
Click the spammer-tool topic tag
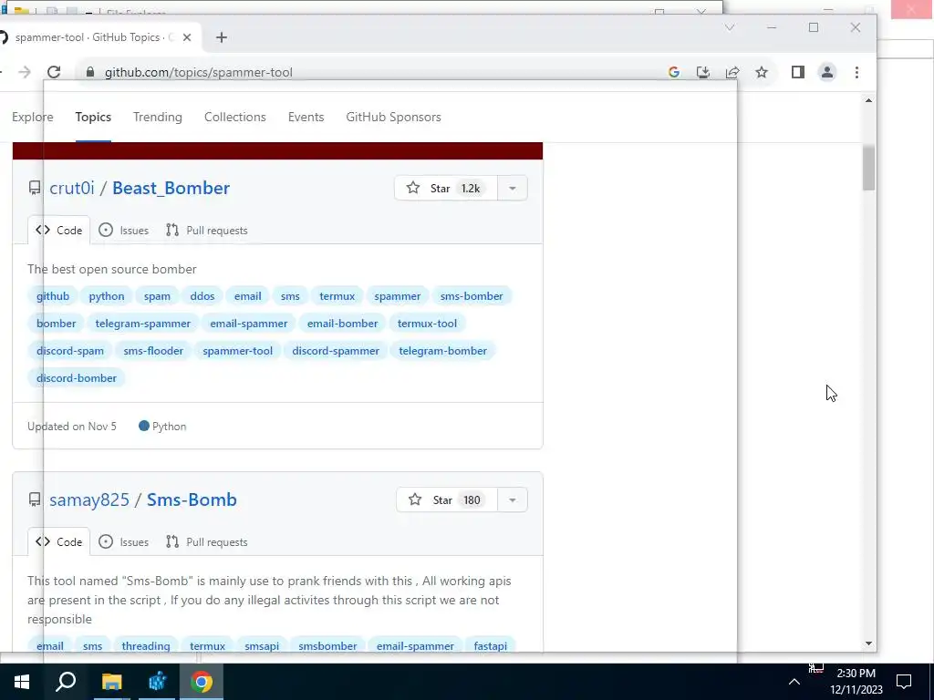[x=238, y=351]
